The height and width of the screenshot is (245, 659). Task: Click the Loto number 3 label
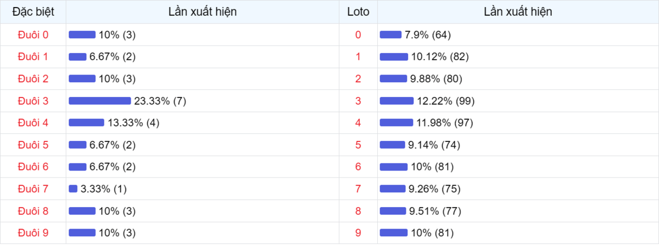[x=358, y=101]
